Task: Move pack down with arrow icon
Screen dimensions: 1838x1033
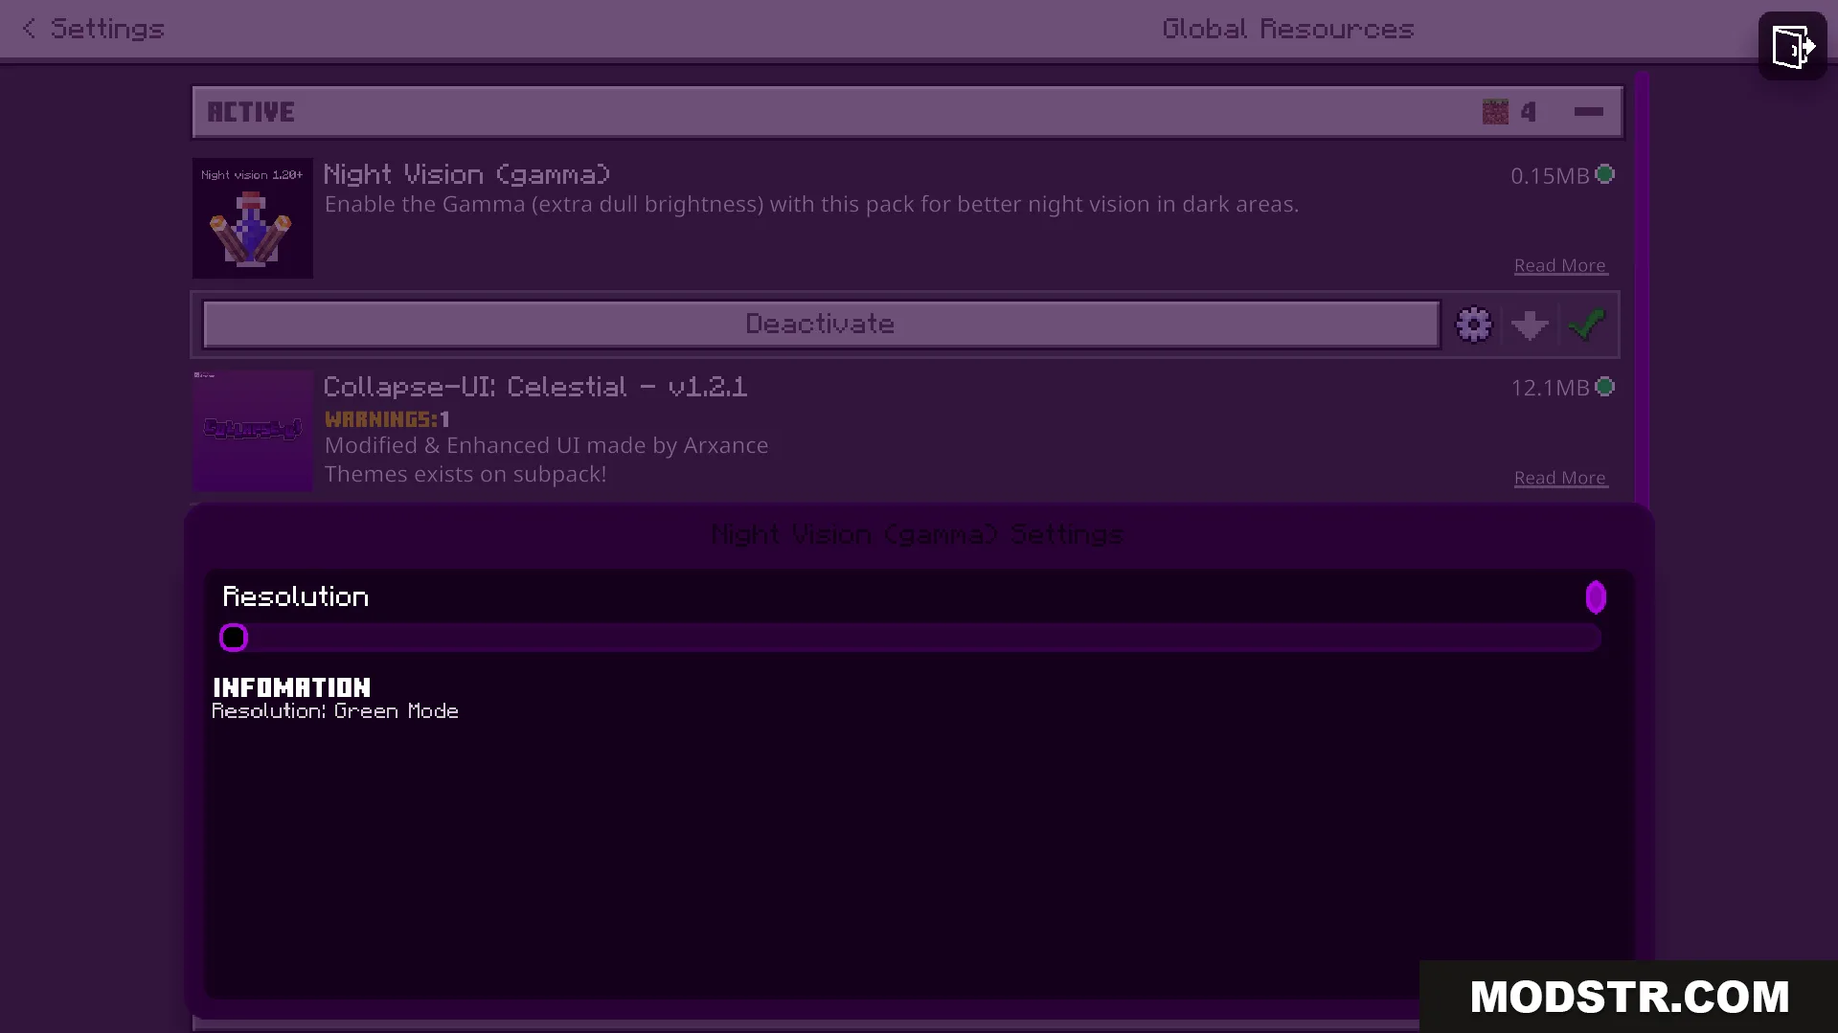Action: click(x=1530, y=325)
